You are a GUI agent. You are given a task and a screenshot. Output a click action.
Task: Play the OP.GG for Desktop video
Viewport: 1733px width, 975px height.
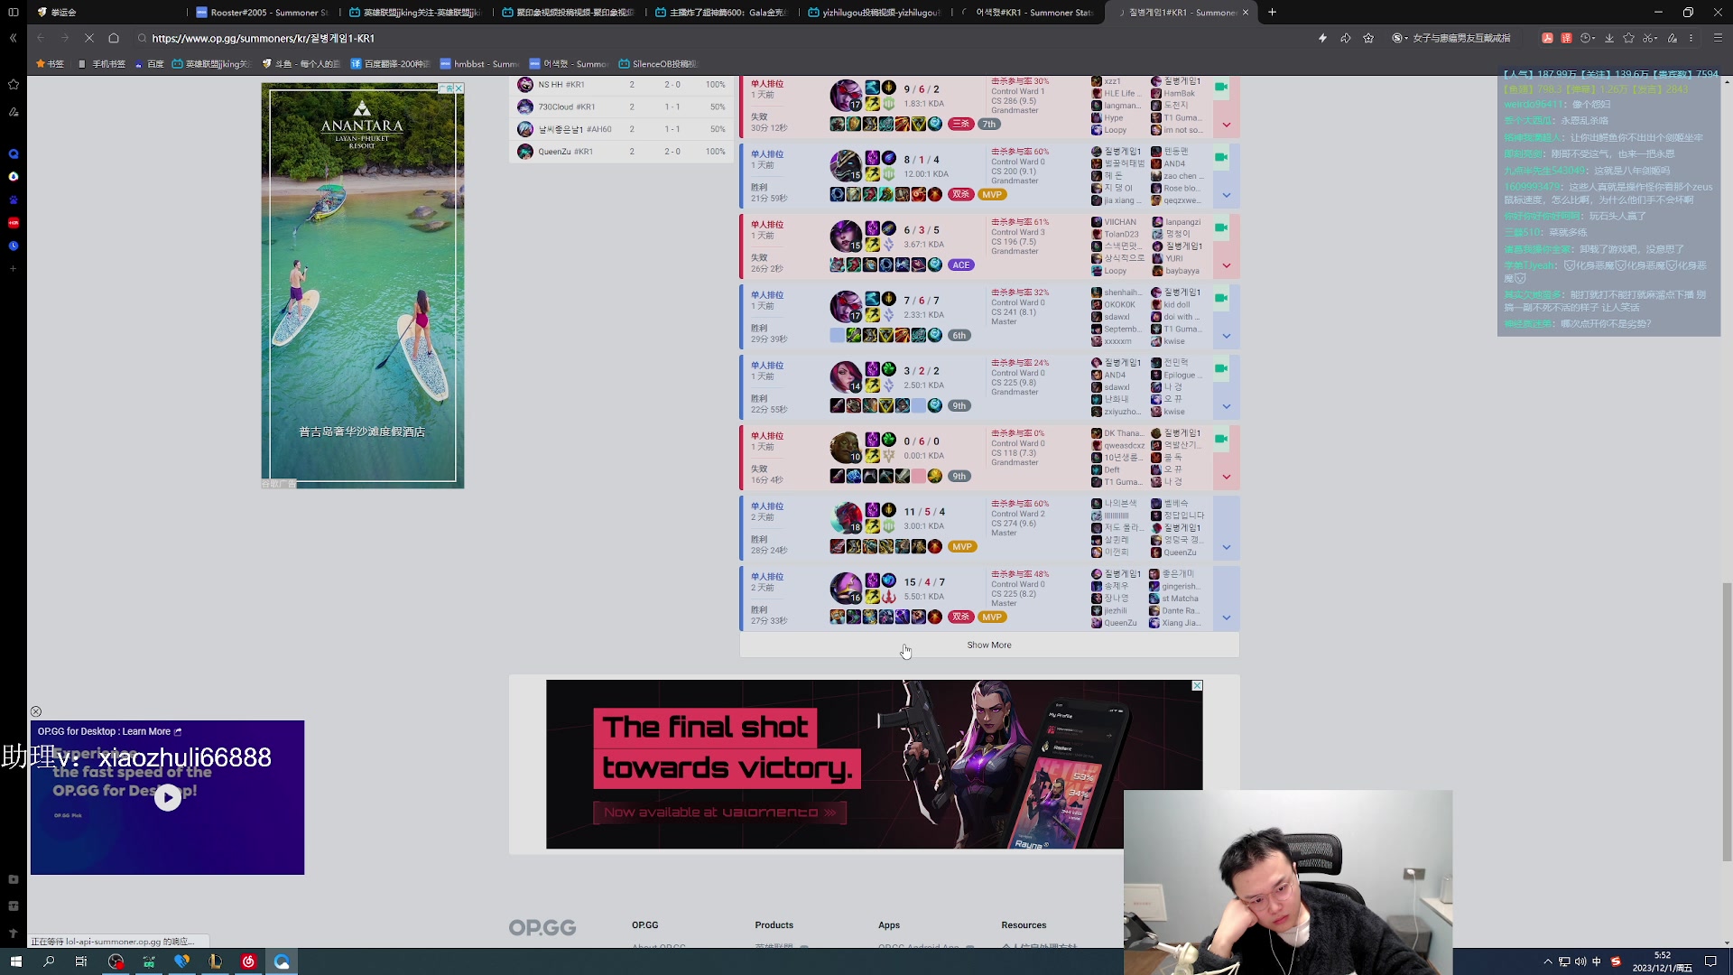(x=167, y=797)
